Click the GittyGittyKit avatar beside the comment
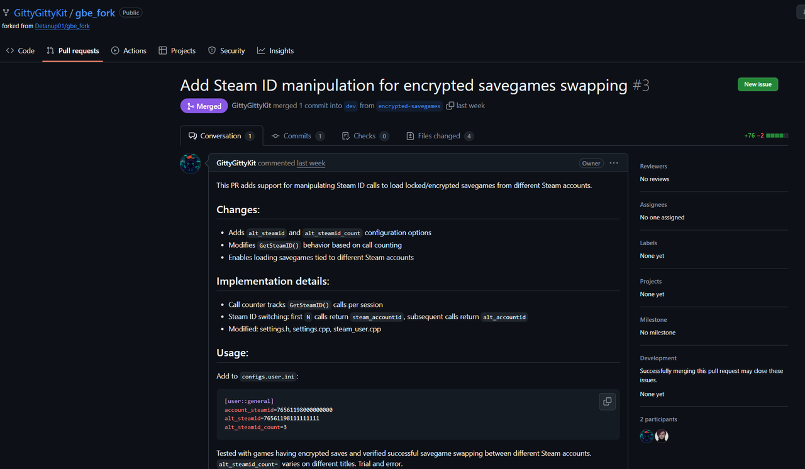 191,163
